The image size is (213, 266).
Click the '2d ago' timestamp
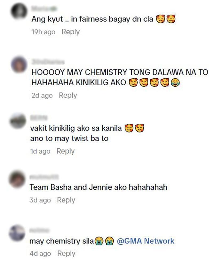[42, 95]
